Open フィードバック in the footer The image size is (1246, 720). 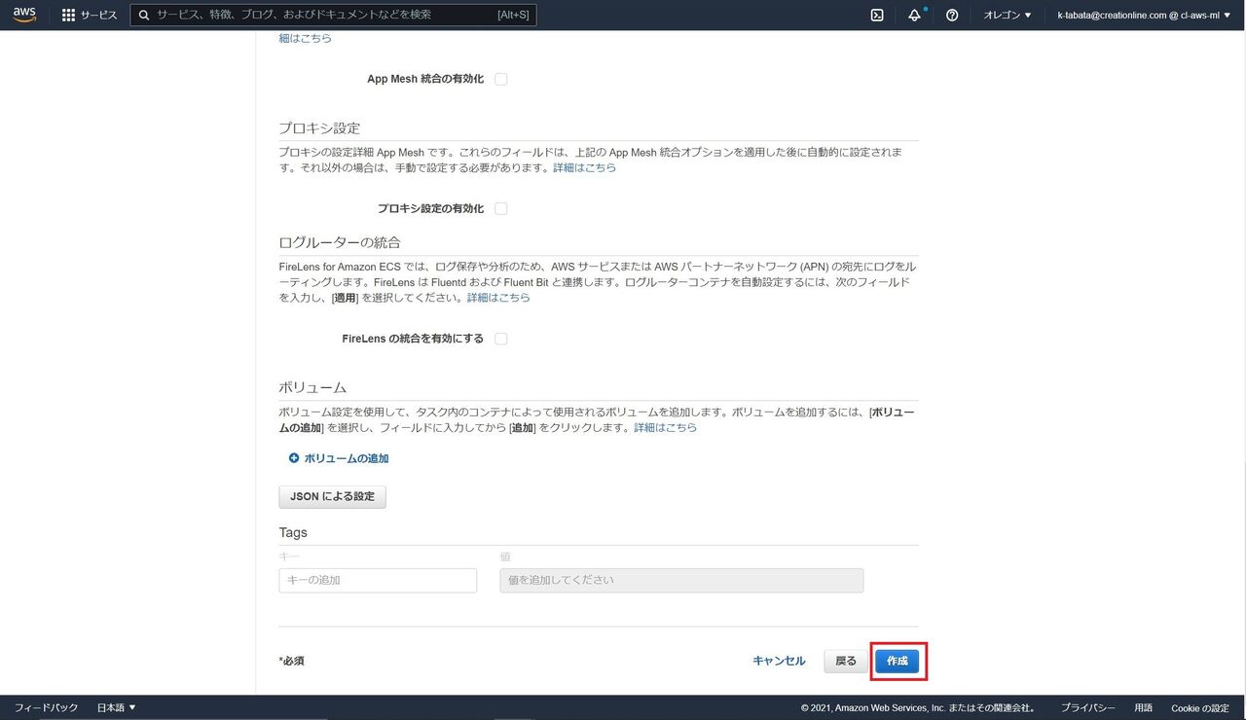click(x=46, y=707)
